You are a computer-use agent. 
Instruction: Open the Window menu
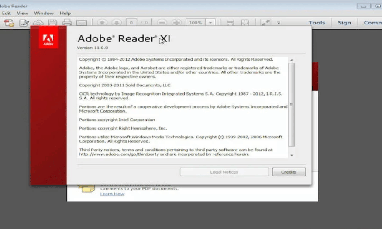coord(44,13)
